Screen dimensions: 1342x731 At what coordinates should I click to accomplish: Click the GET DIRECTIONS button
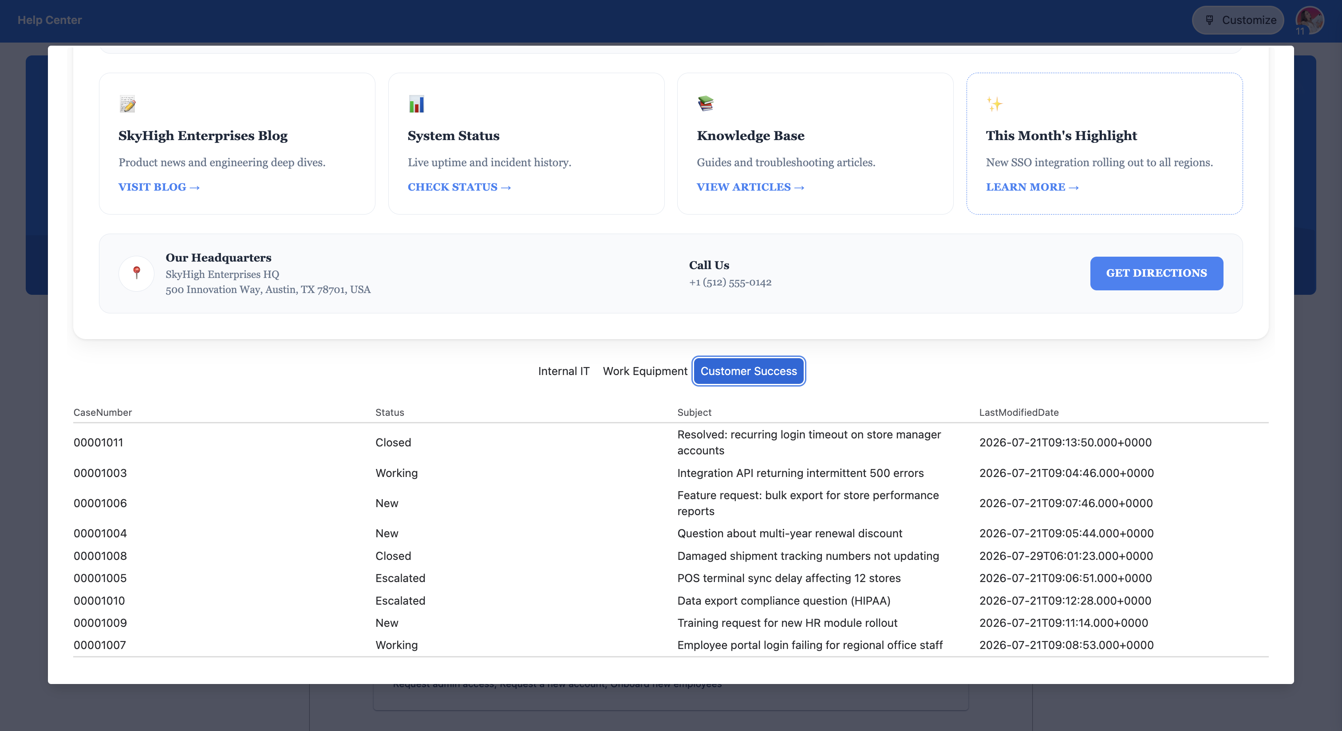tap(1156, 273)
